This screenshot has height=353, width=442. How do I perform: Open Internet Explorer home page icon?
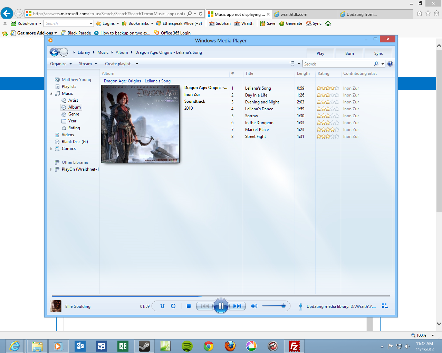click(420, 13)
